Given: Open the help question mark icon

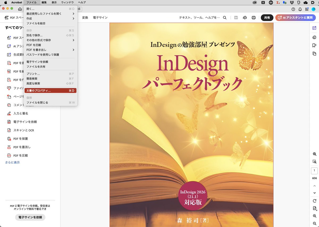Looking at the screenshot, I should [293, 9].
